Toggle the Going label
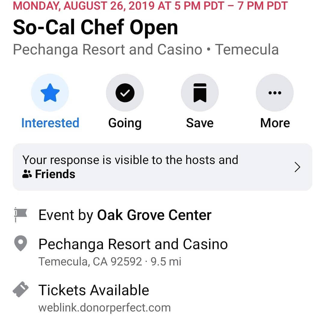Image resolution: width=325 pixels, height=325 pixels. click(x=125, y=123)
